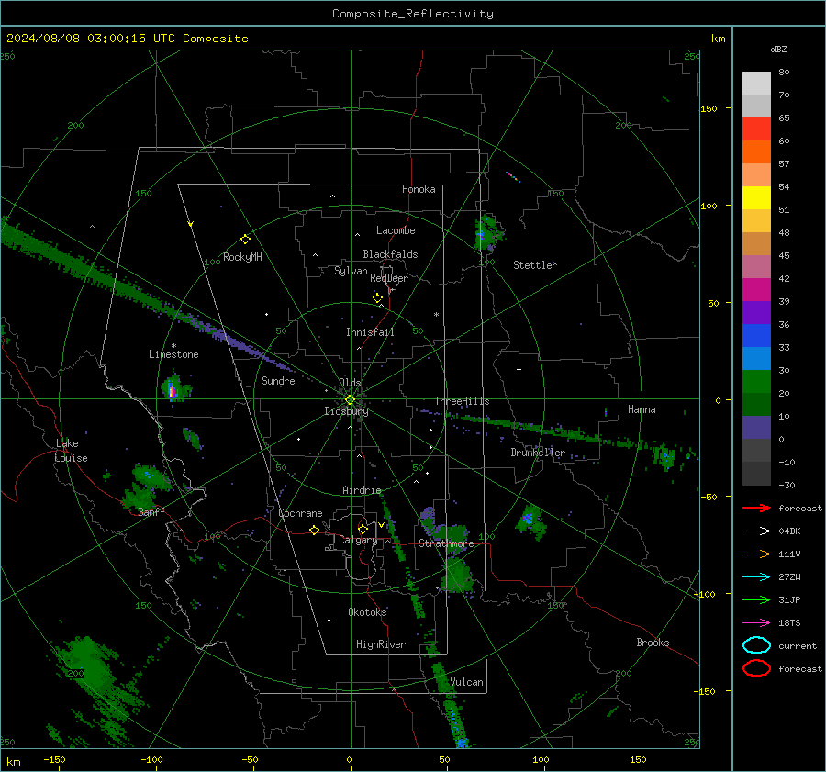Screen dimensions: 826x772
Task: Click the red forecast arrow in legend
Action: pos(756,508)
